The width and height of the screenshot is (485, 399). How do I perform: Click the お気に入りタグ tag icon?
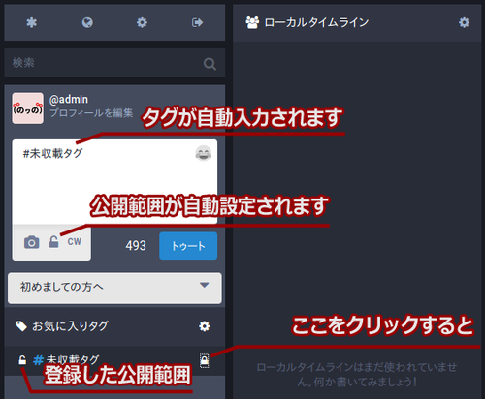(21, 326)
